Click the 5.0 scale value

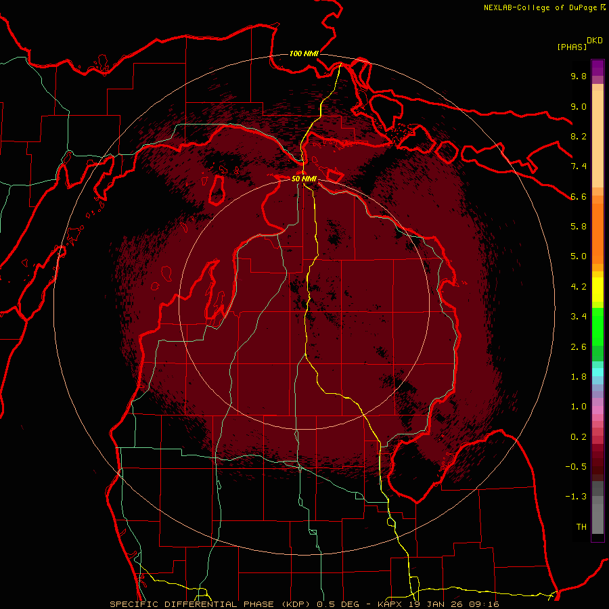(579, 256)
